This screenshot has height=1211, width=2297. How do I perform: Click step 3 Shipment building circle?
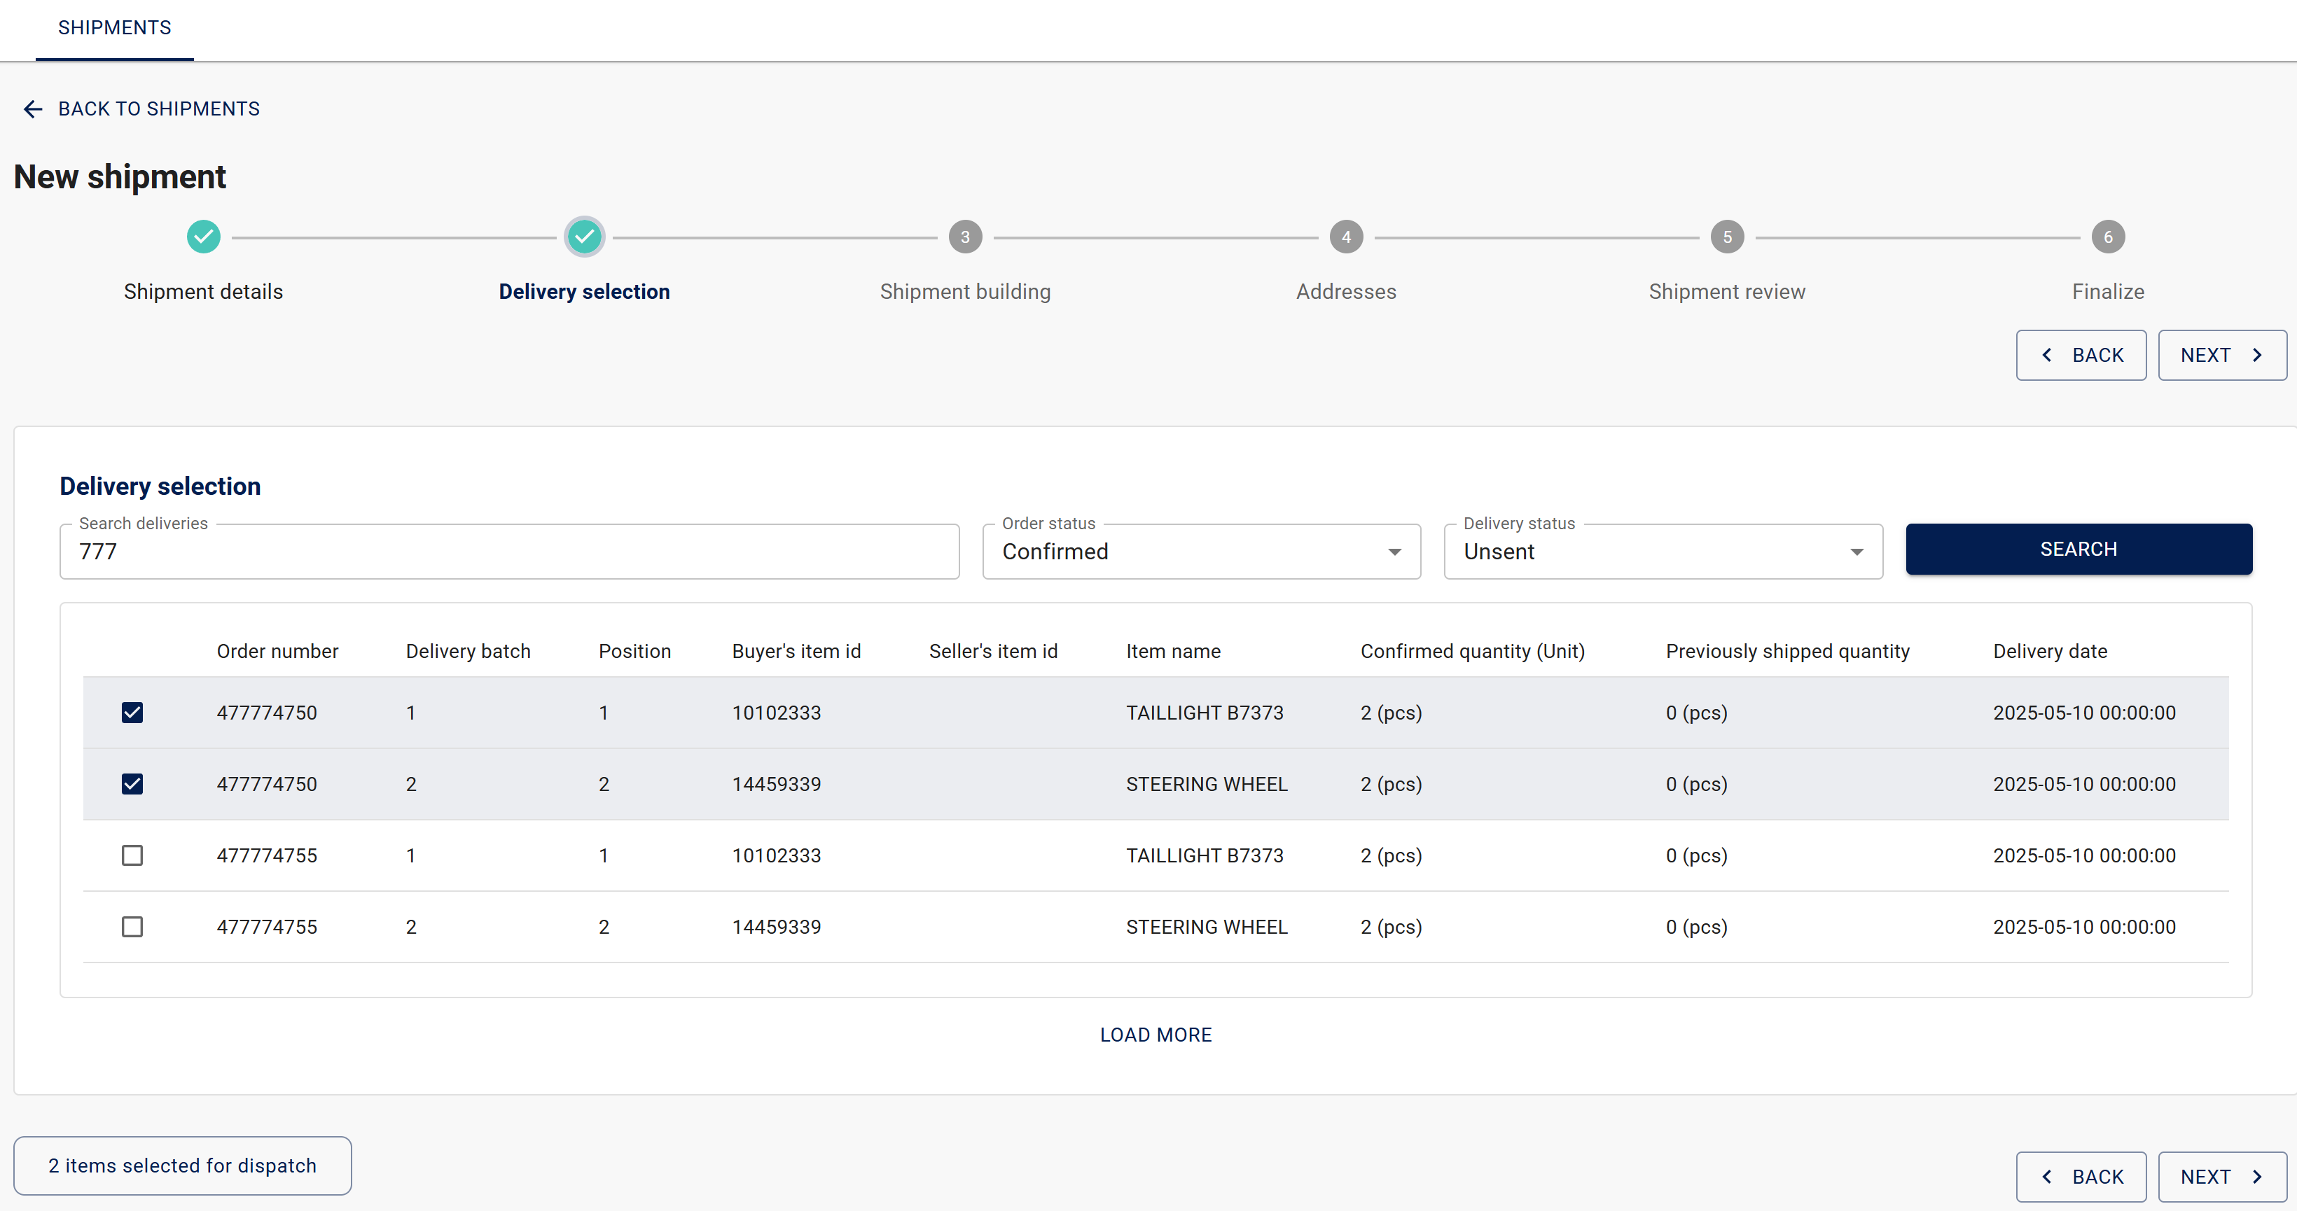(965, 237)
